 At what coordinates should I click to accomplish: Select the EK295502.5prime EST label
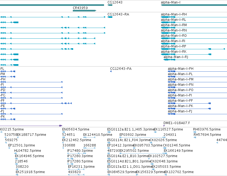(x=134, y=151)
